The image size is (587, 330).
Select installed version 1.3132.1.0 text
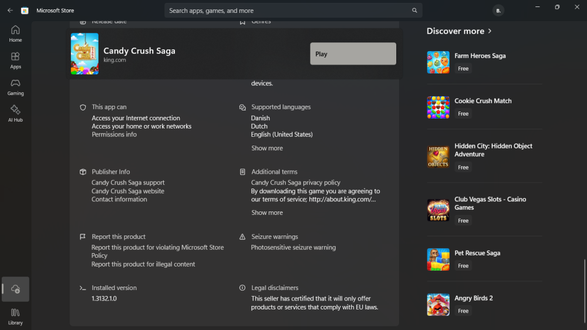tap(104, 298)
